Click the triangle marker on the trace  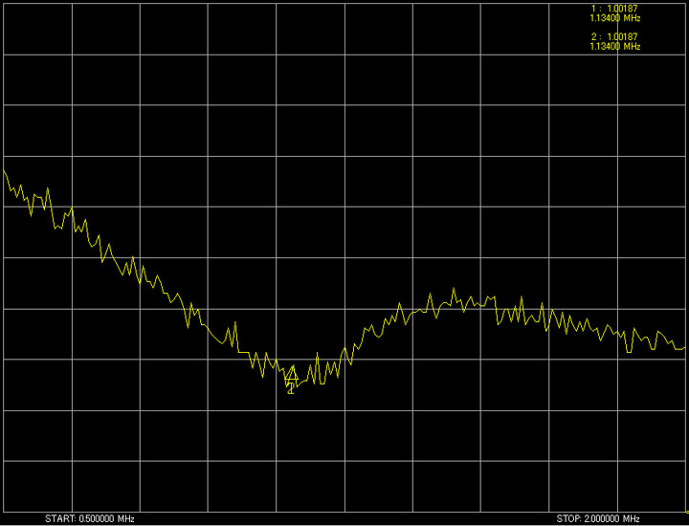click(x=291, y=374)
